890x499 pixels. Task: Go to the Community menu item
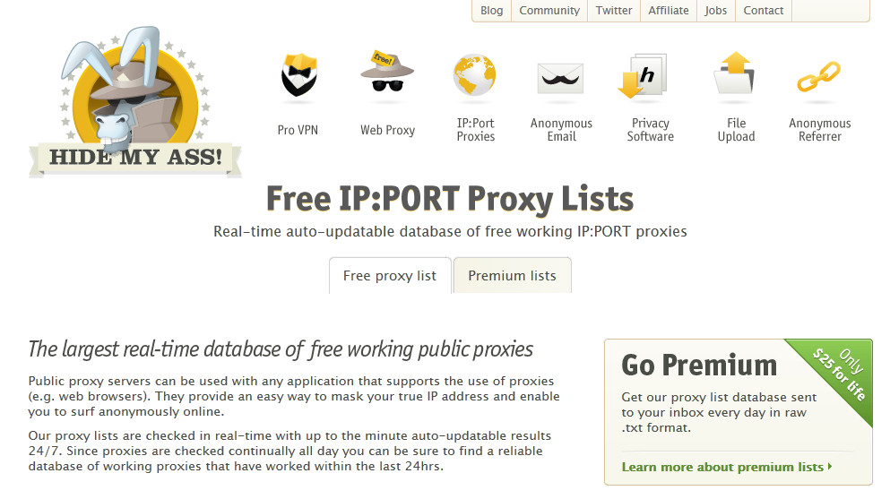tap(549, 10)
